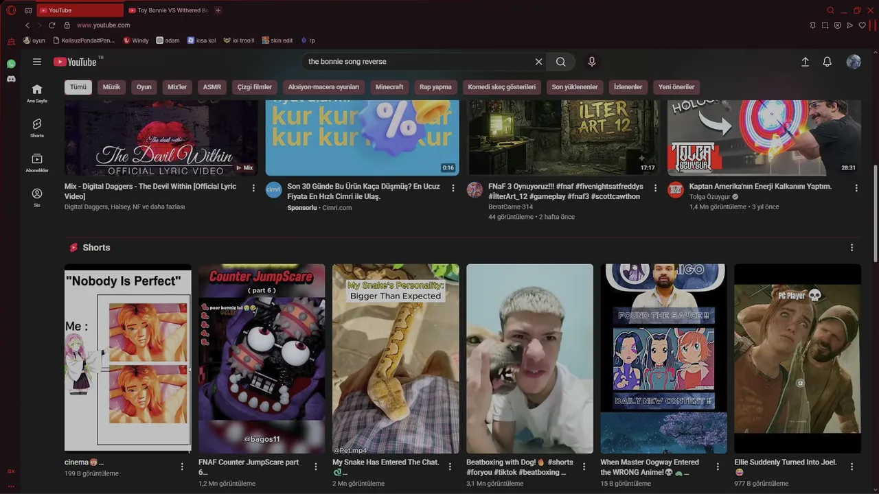This screenshot has width=879, height=494.
Task: Open Abonelikler in YouTube sidebar
Action: click(x=37, y=163)
